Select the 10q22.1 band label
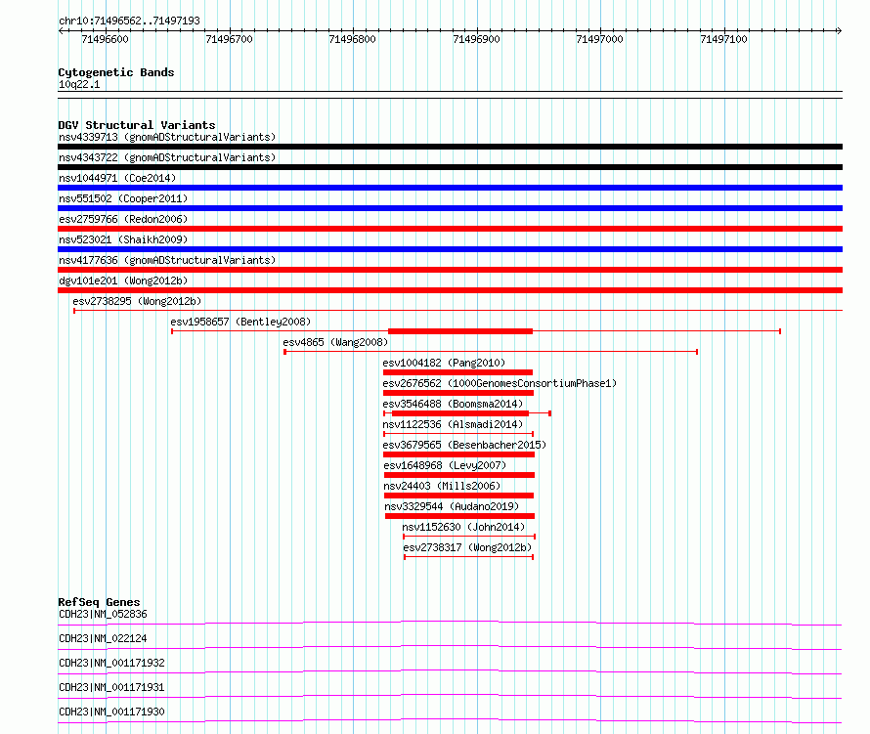The height and width of the screenshot is (734, 870). tap(79, 84)
